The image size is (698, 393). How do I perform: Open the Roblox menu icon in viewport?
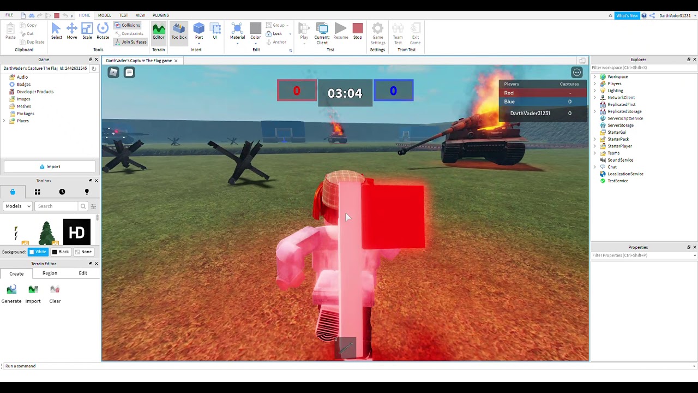pyautogui.click(x=113, y=72)
